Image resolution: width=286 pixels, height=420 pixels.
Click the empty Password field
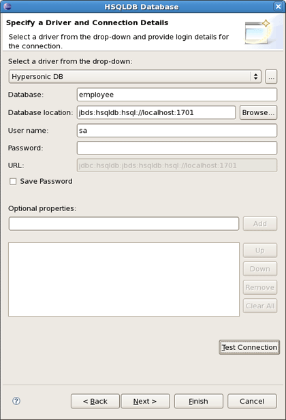[177, 148]
